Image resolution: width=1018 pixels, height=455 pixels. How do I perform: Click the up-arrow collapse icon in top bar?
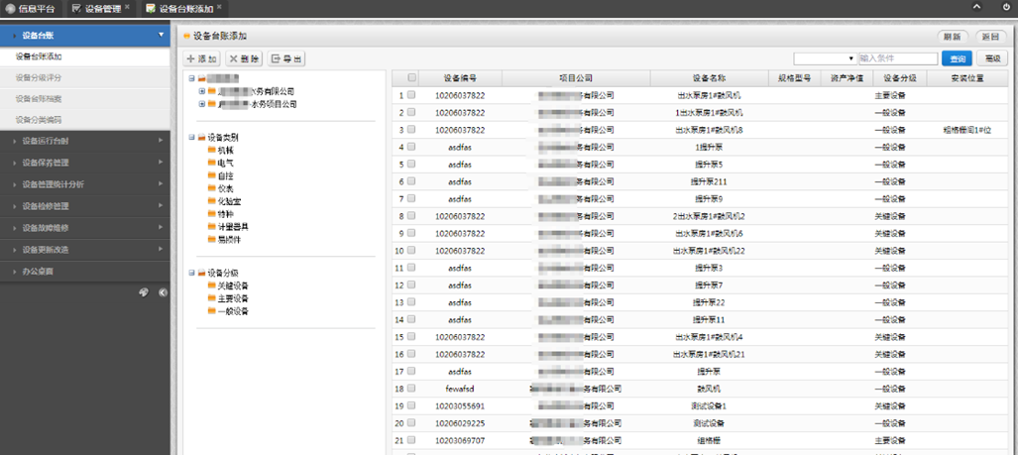click(975, 7)
